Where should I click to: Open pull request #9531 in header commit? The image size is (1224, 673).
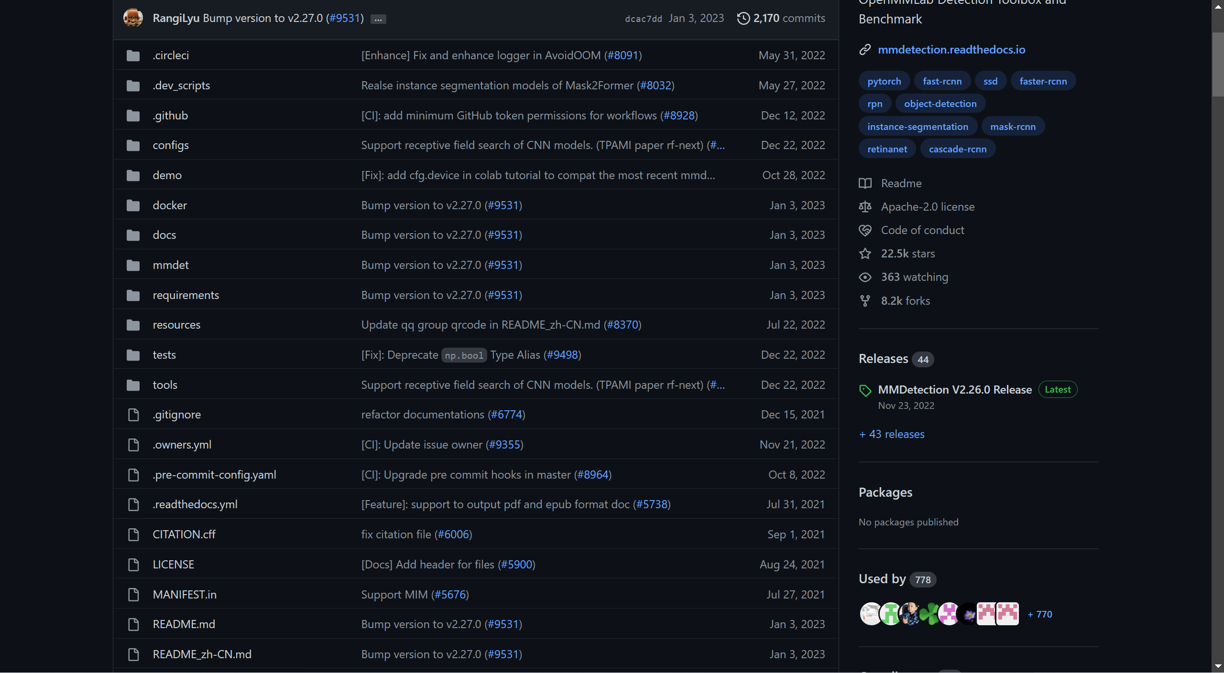pos(345,18)
